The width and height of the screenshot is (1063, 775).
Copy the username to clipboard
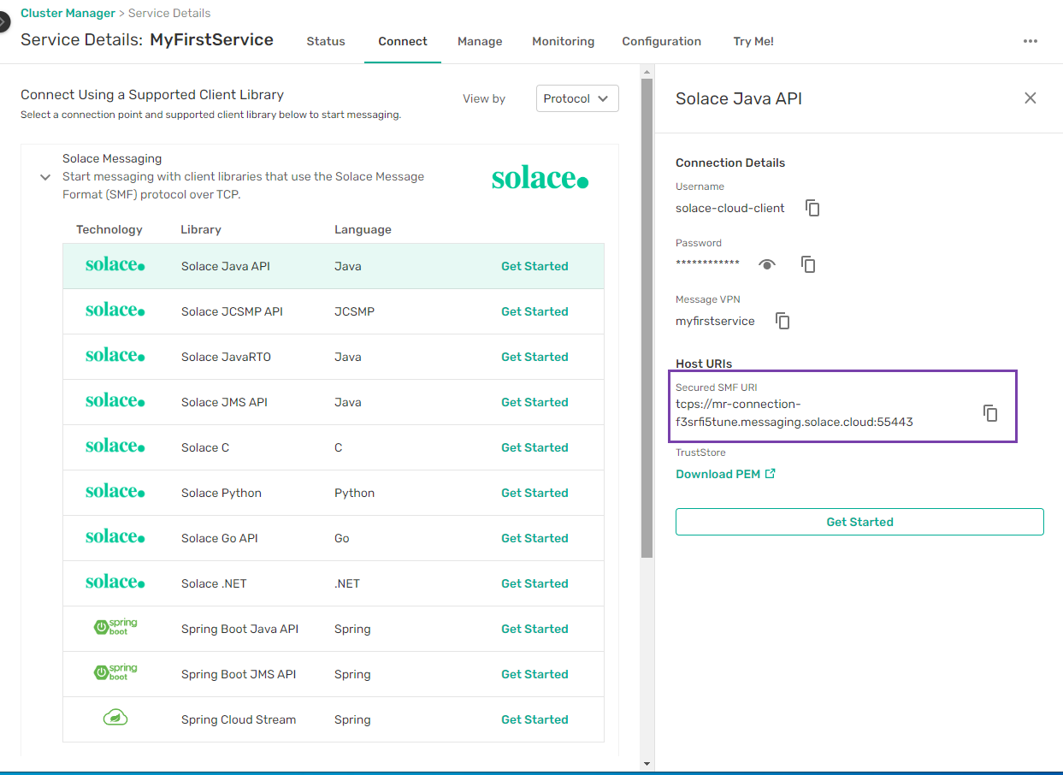click(812, 208)
